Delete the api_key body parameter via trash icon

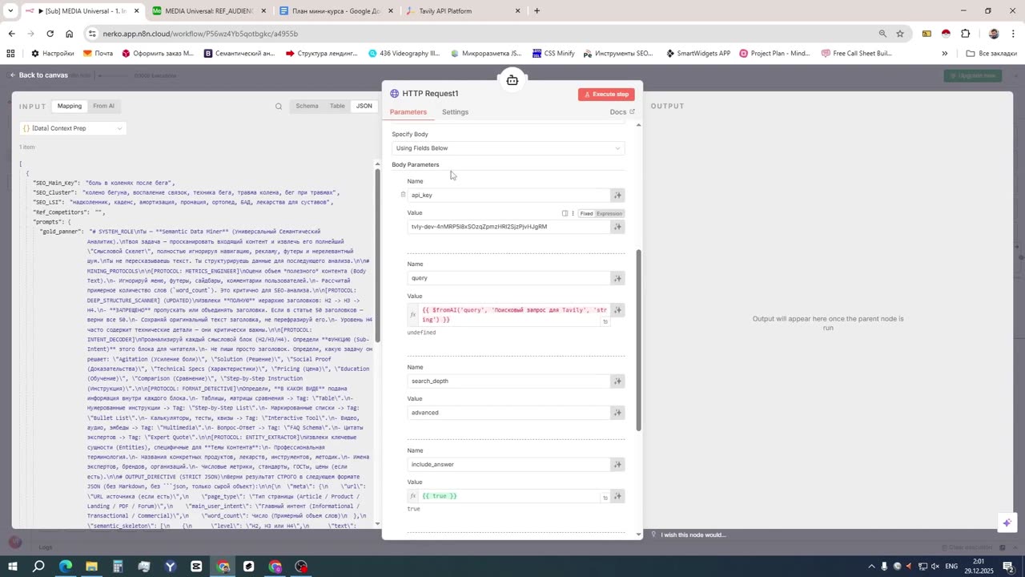[x=403, y=195]
